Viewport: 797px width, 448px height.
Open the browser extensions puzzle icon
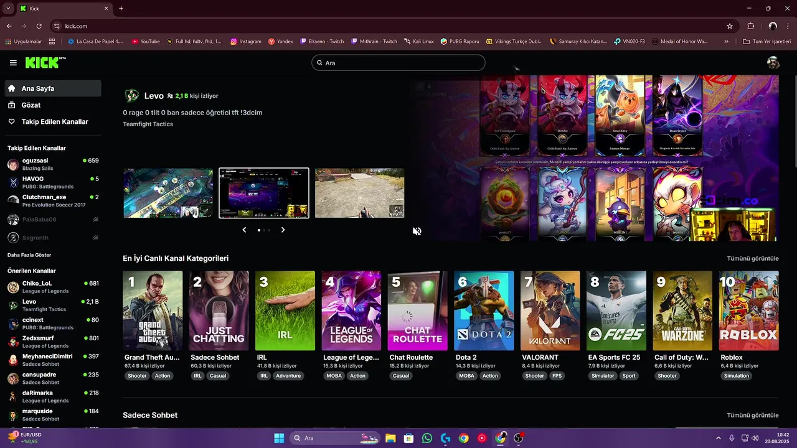pos(750,26)
